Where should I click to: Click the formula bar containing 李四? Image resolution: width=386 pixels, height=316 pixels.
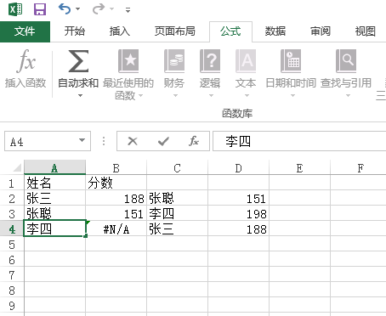(x=299, y=141)
